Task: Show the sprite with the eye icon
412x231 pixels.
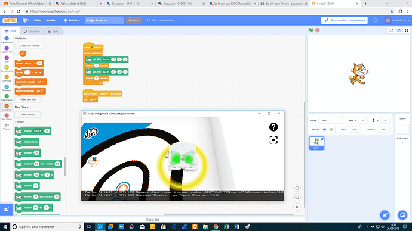Action: click(x=324, y=129)
